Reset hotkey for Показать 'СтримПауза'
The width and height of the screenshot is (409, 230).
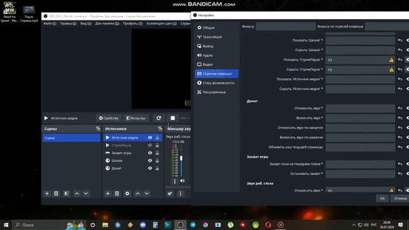(400, 60)
